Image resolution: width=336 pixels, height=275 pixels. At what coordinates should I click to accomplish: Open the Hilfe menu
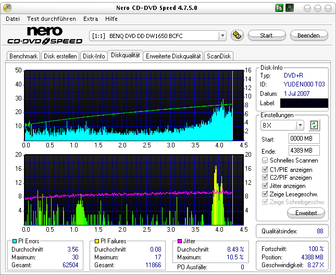click(x=111, y=19)
